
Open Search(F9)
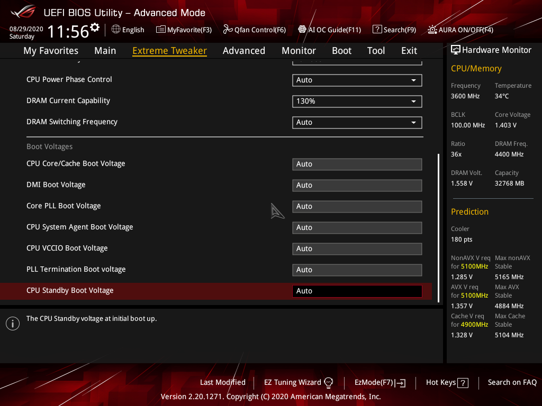point(394,30)
